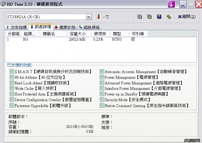The image size is (202, 143).
Task: Click the thermometer temperature icon
Action: [x=98, y=16]
